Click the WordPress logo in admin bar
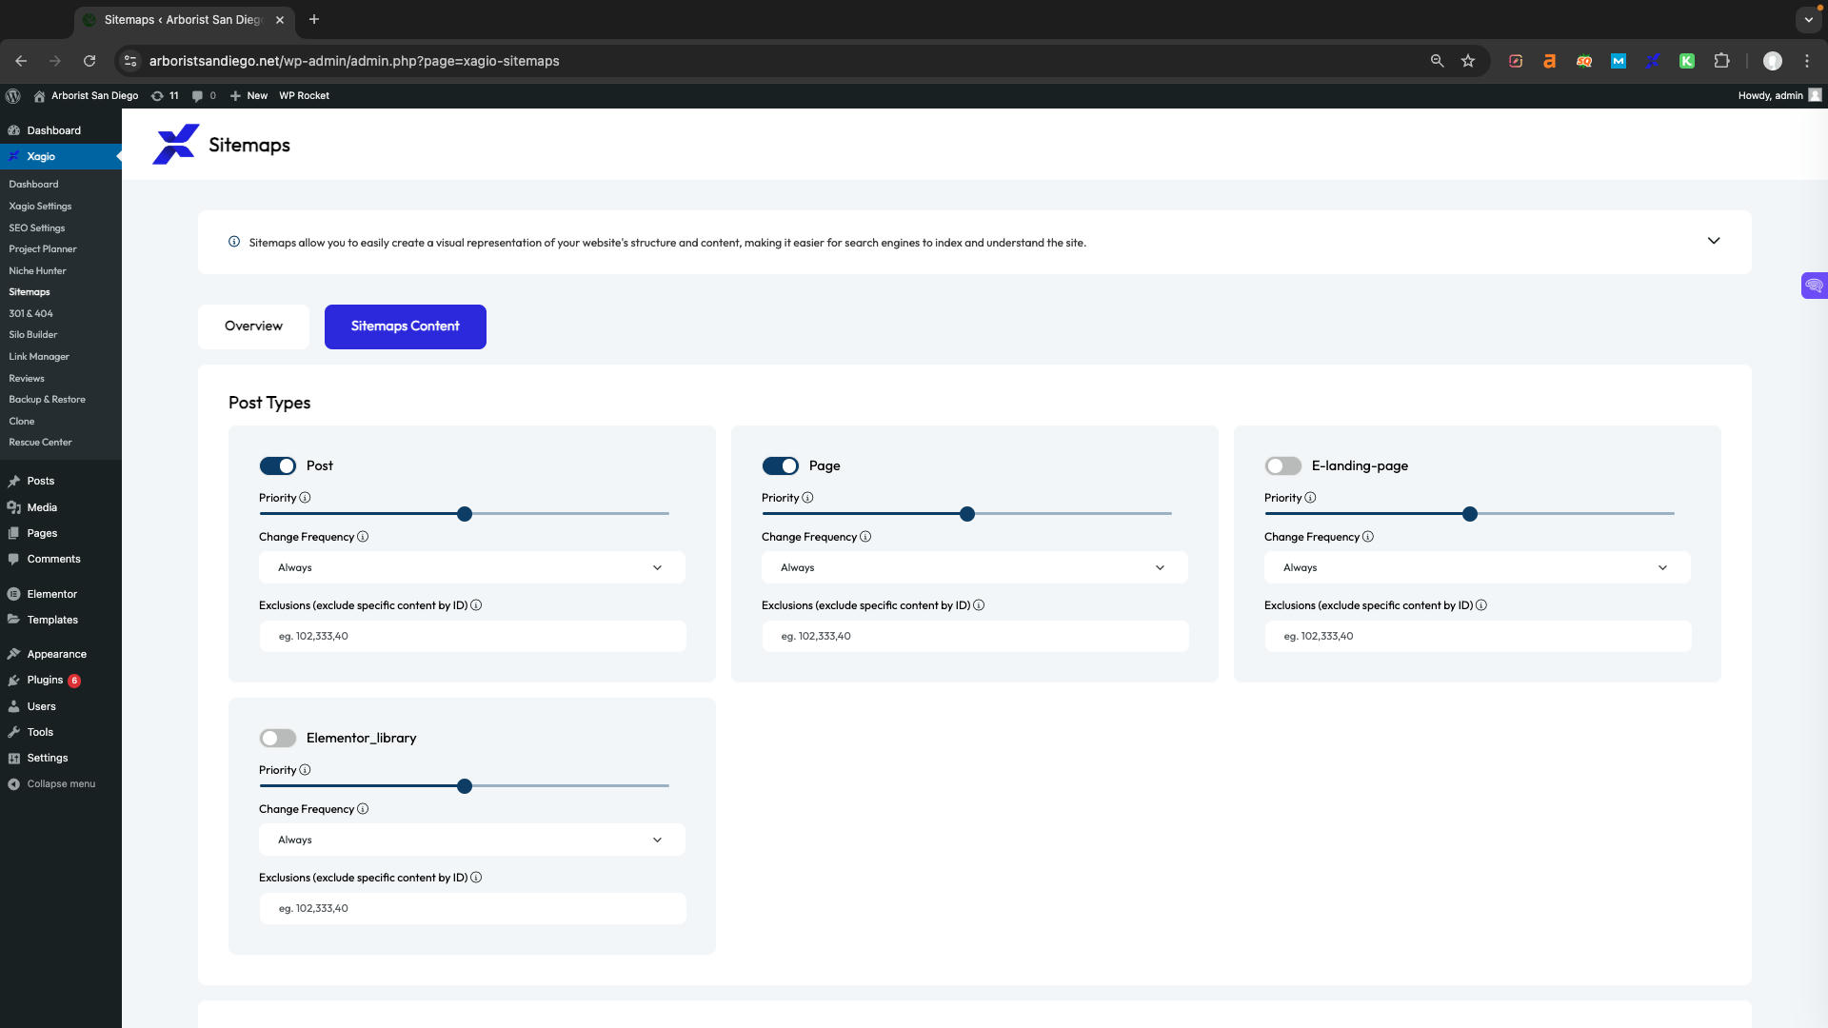 pyautogui.click(x=13, y=95)
